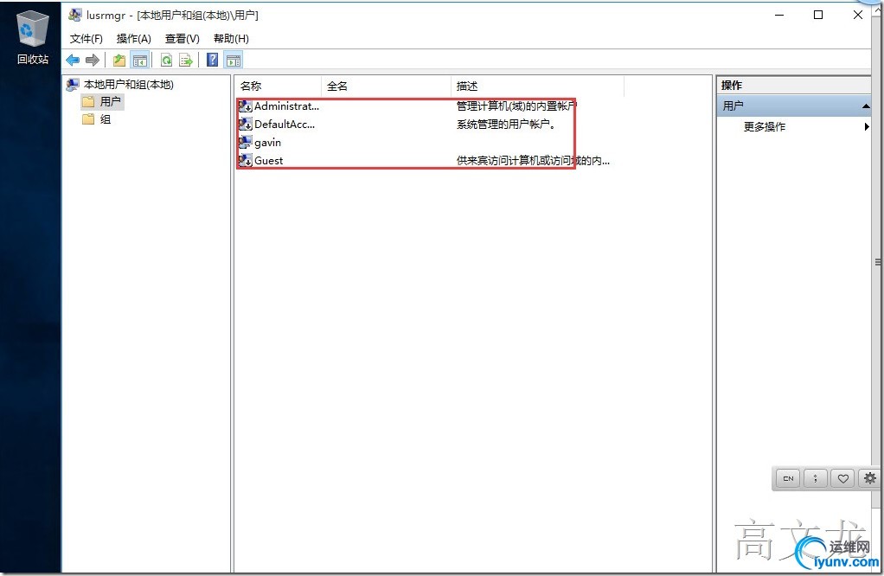This screenshot has width=884, height=576.
Task: Click the Up one level folder icon
Action: (x=119, y=60)
